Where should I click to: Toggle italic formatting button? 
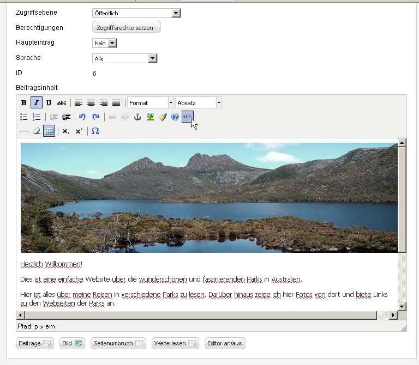[x=36, y=102]
